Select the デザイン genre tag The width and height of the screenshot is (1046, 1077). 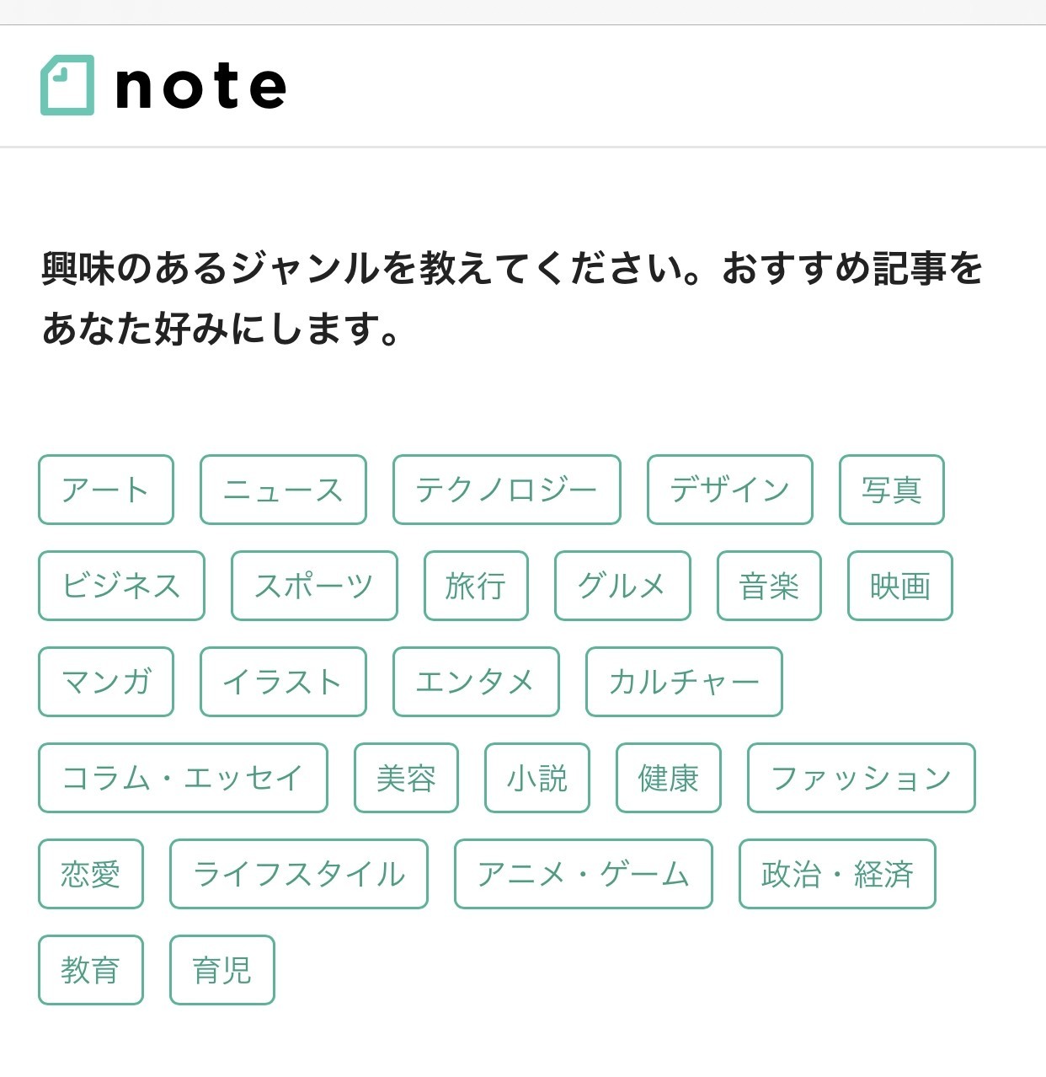coord(730,490)
